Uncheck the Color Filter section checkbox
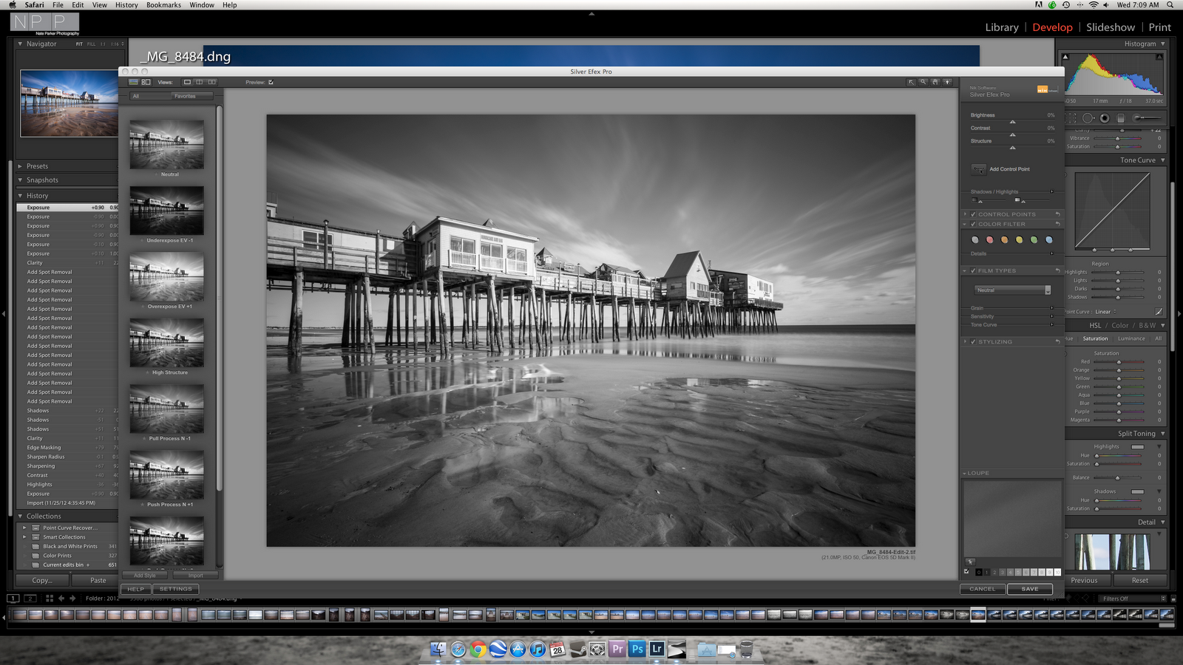 [x=973, y=224]
